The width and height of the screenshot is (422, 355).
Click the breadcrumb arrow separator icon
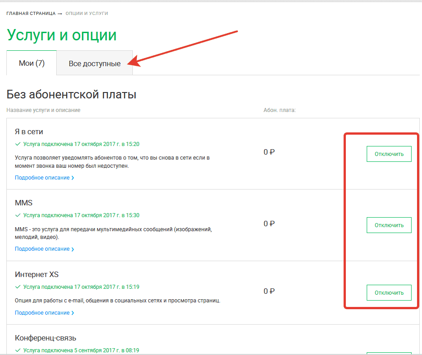59,14
